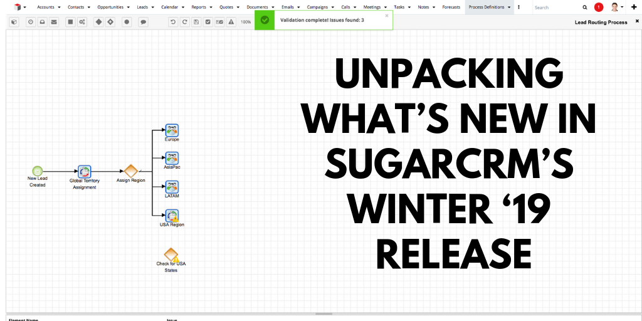Select the LATAM activity node
Viewport: 642px width, 321px height.
[172, 187]
